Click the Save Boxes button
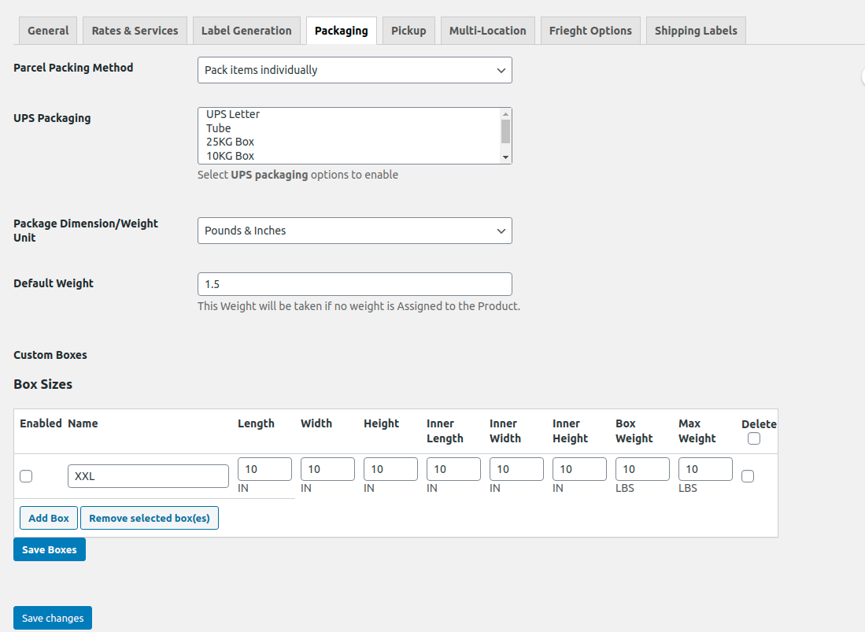This screenshot has width=865, height=632. tap(50, 549)
